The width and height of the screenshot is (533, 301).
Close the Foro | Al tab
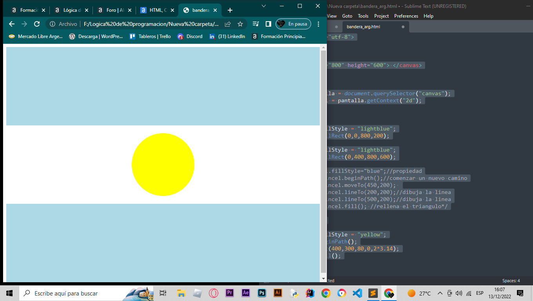pos(130,10)
